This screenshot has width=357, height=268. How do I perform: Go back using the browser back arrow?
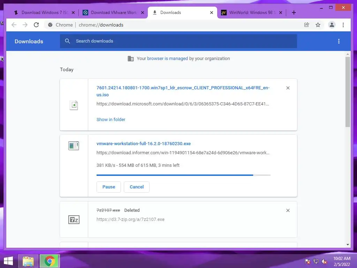pos(14,25)
